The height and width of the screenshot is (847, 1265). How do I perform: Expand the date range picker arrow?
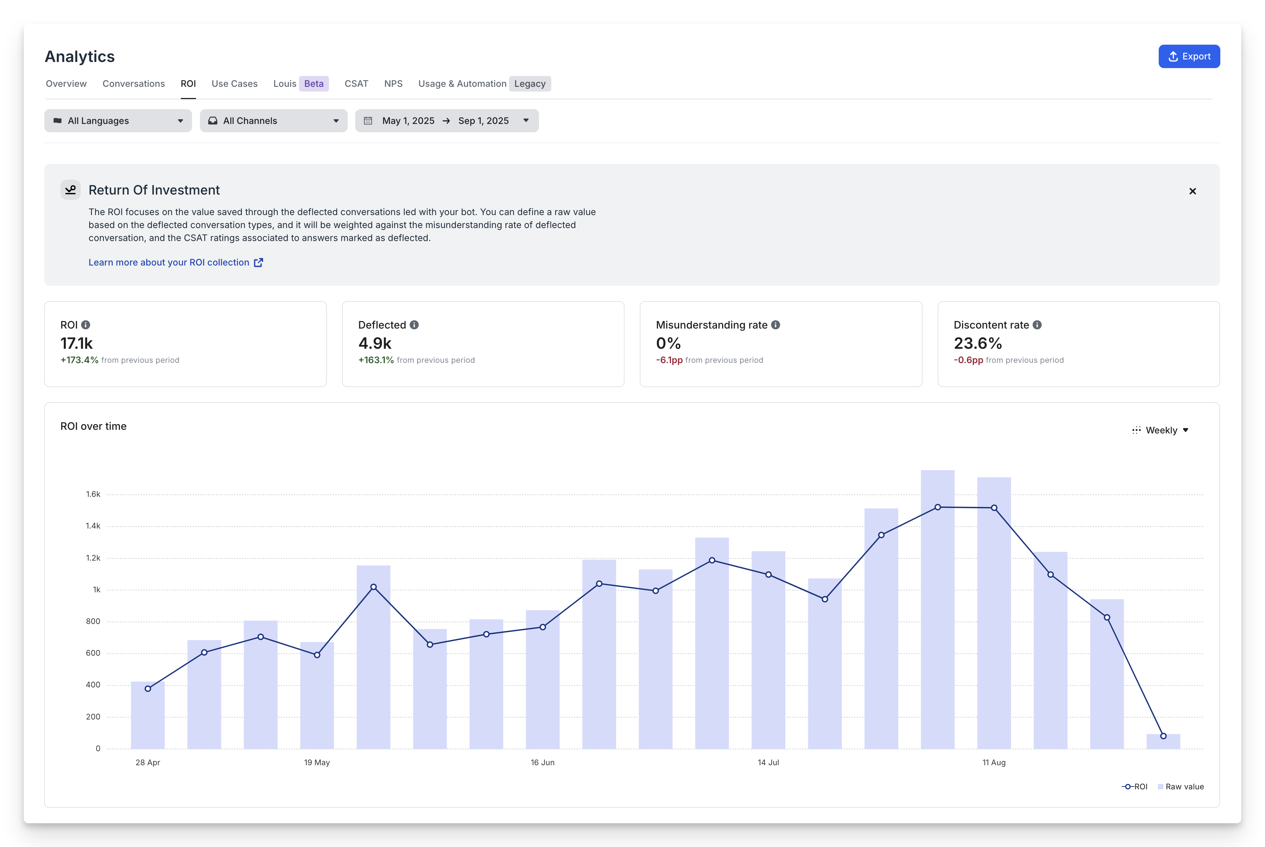pos(526,120)
